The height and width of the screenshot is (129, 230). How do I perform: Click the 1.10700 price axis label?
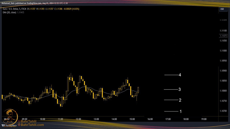pos(223,111)
